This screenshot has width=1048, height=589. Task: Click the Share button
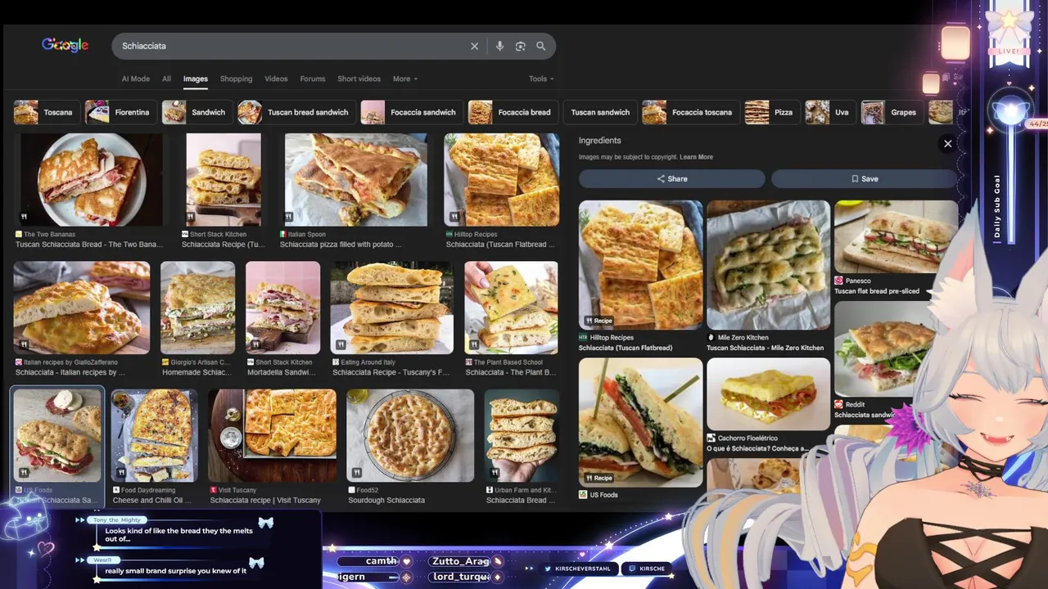coord(671,178)
